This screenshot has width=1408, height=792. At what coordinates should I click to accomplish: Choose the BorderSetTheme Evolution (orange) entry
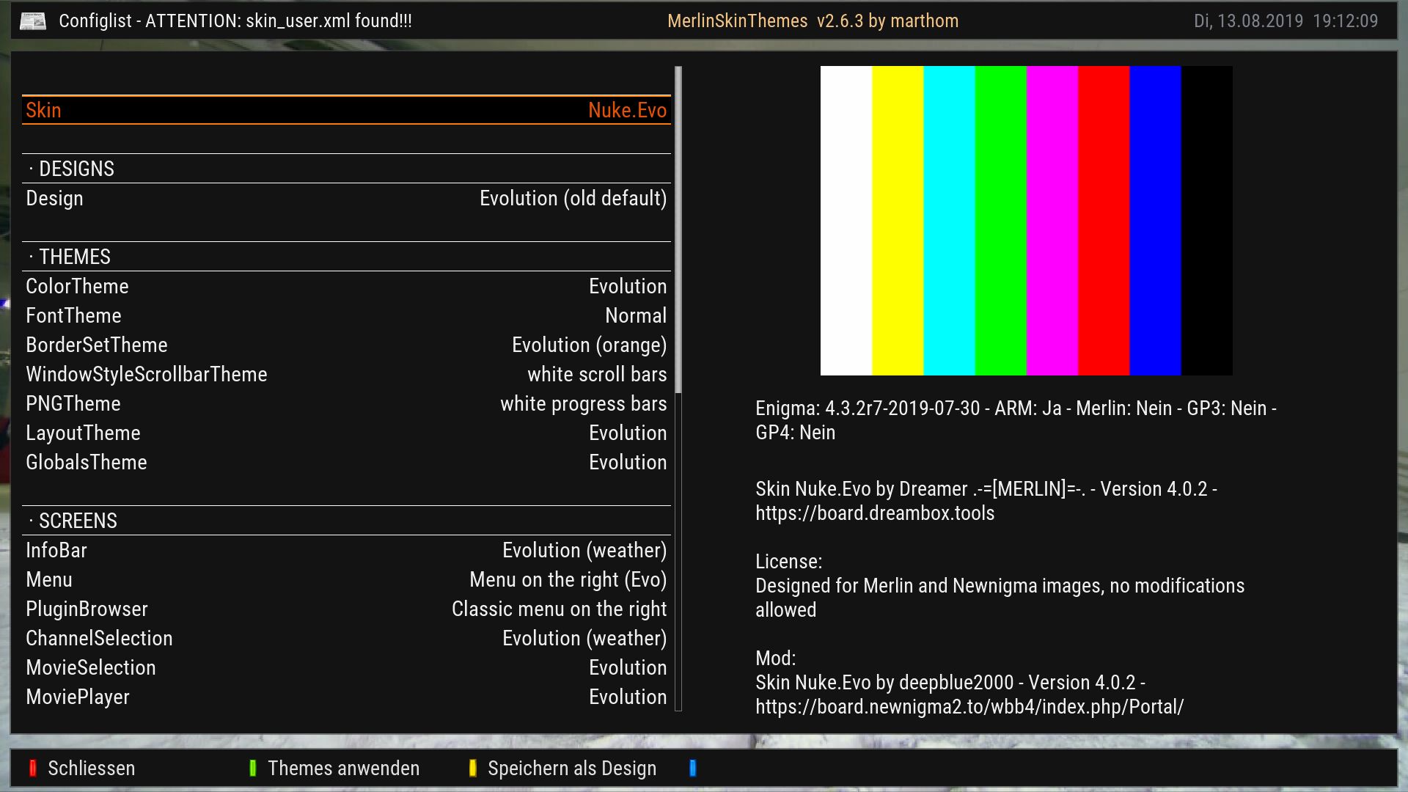point(346,345)
